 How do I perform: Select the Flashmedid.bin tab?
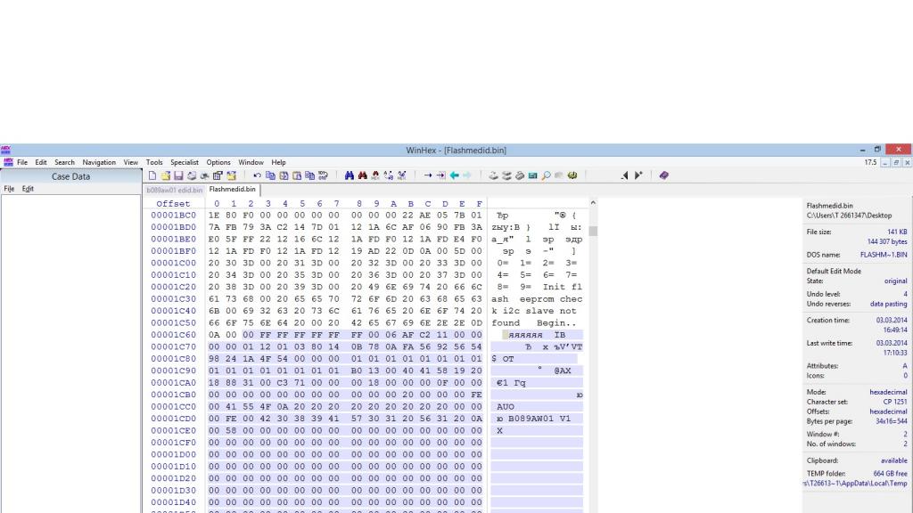click(x=233, y=189)
